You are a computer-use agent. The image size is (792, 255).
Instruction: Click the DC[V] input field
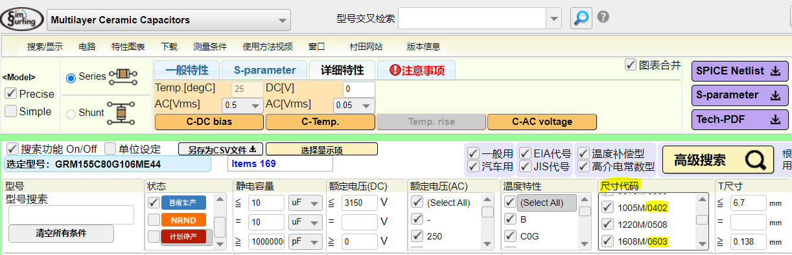[x=359, y=89]
